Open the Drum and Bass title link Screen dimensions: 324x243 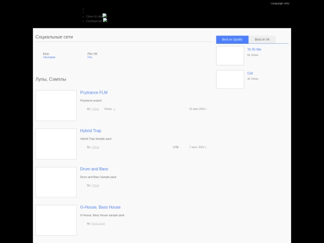pos(94,169)
